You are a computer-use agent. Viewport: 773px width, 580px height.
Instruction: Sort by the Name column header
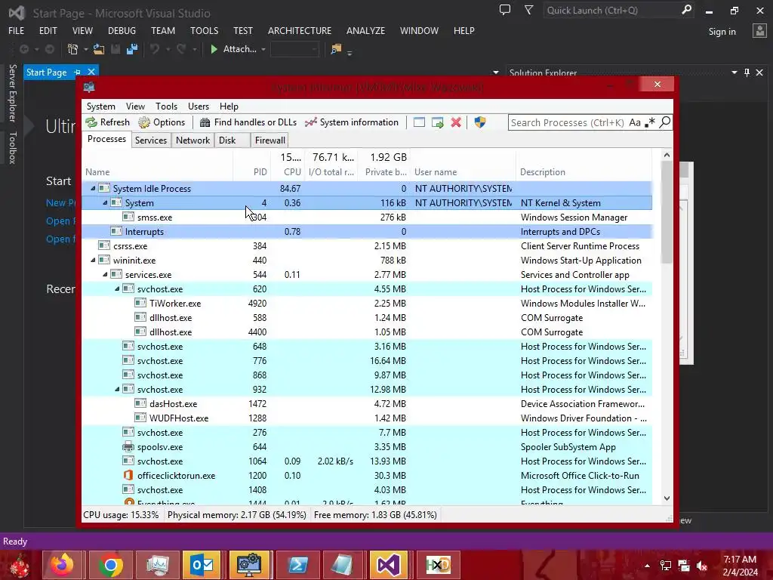coord(157,172)
